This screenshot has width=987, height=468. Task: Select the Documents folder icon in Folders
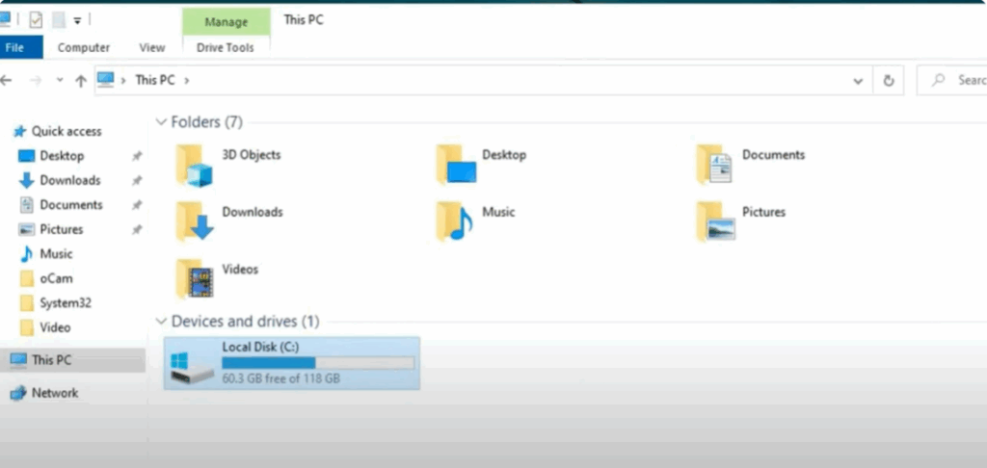coord(715,164)
